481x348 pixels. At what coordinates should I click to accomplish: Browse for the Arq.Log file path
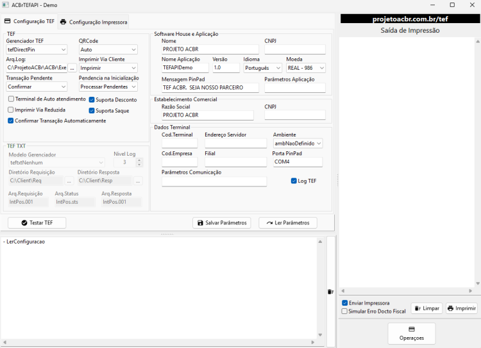[72, 68]
